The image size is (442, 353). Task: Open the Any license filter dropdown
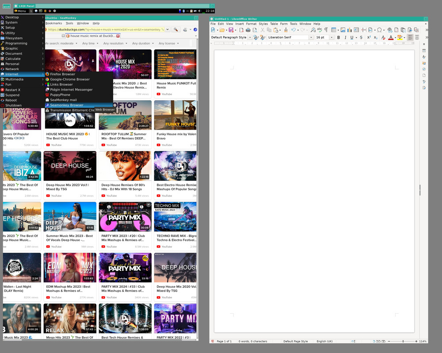[168, 43]
